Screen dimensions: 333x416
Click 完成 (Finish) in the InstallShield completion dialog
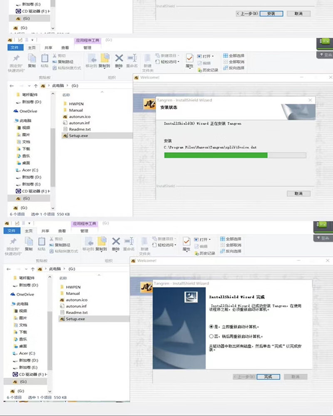click(x=268, y=377)
